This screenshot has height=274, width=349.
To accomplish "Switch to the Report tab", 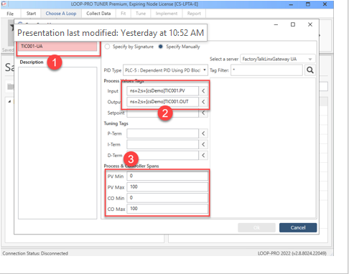I will click(194, 14).
